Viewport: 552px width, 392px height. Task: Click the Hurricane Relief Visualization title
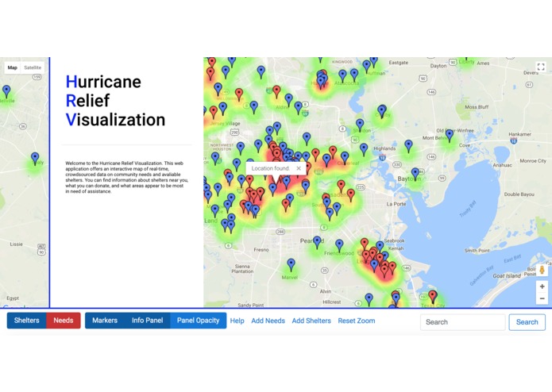(x=115, y=101)
